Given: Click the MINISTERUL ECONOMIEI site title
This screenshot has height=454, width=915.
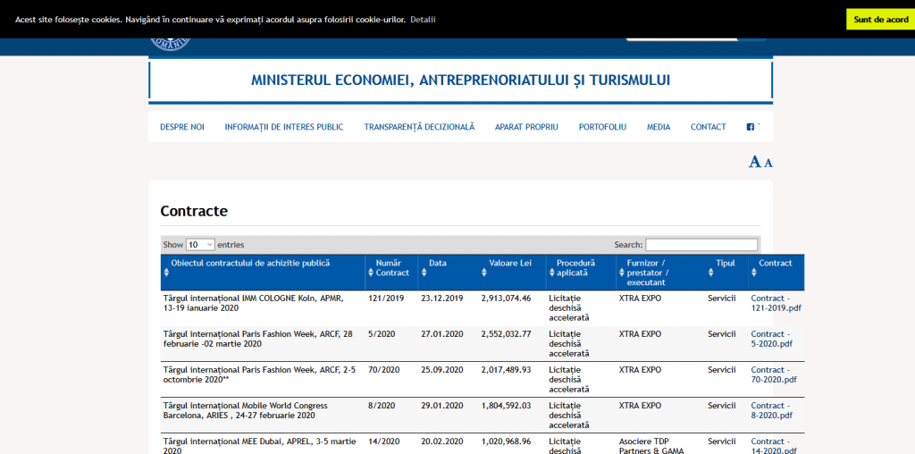Looking at the screenshot, I should pos(460,80).
